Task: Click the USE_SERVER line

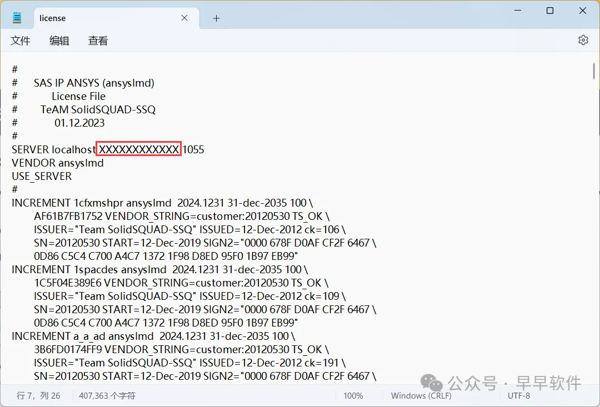Action: click(42, 177)
